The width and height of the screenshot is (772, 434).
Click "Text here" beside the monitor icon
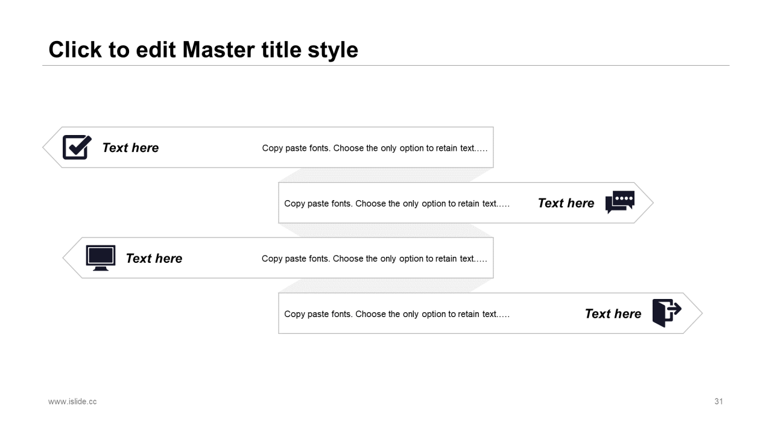pos(154,259)
